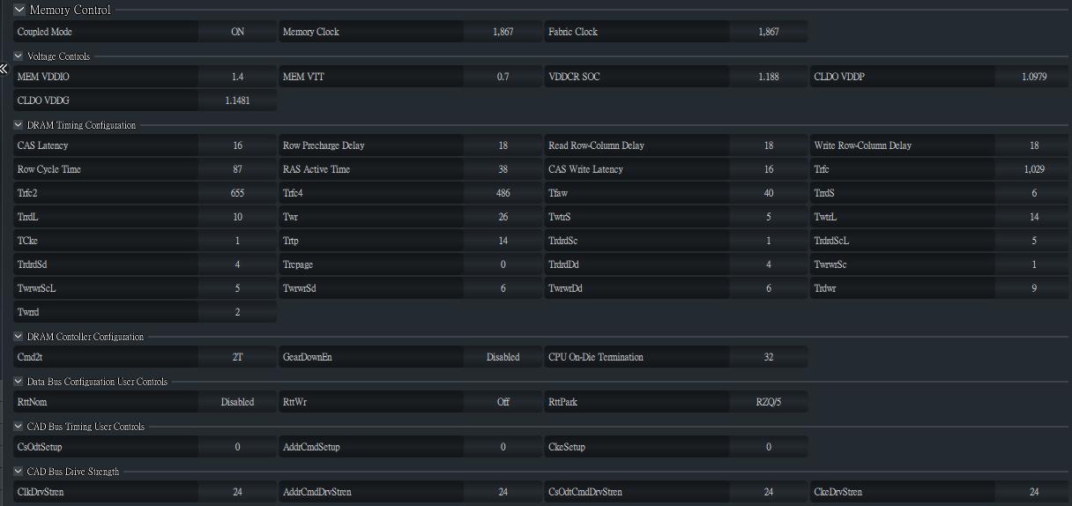This screenshot has width=1072, height=506.
Task: Select the CAS Latency value field
Action: pos(237,145)
